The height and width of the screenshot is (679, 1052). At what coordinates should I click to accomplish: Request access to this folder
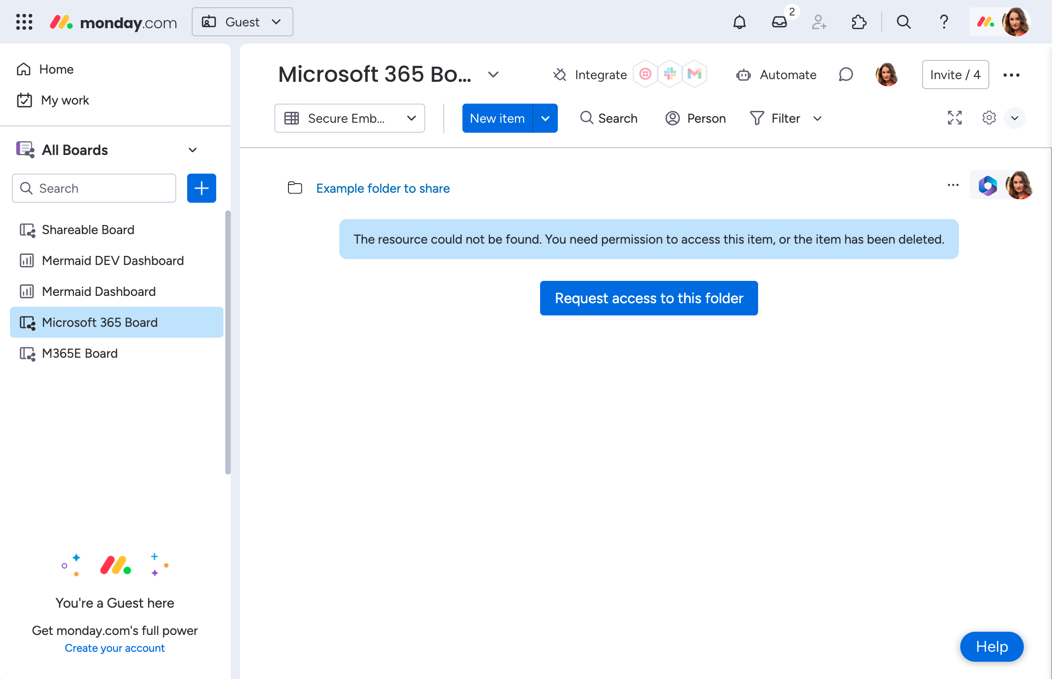point(649,298)
